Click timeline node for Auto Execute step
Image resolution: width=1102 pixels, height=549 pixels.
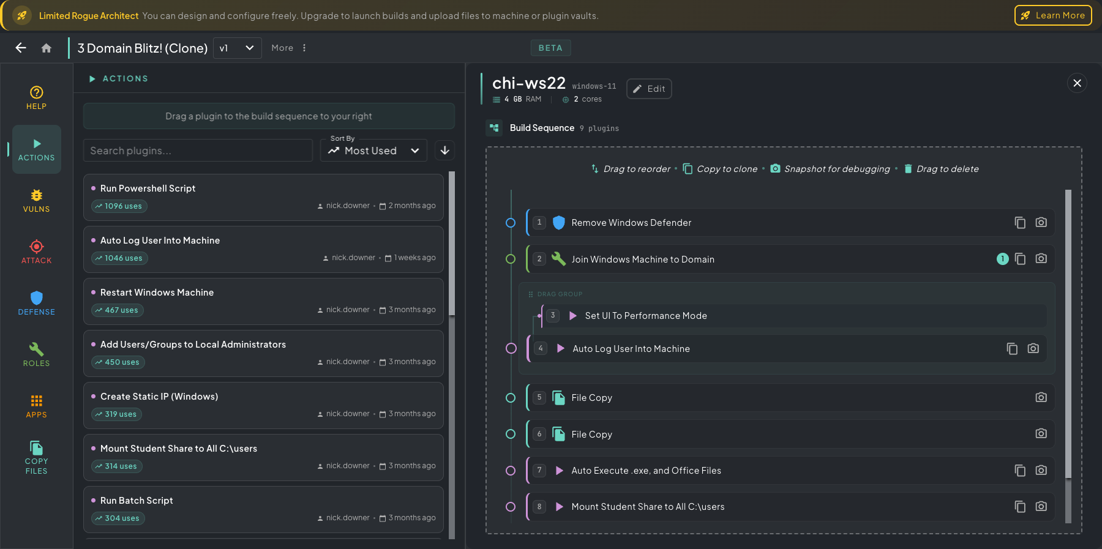[511, 471]
